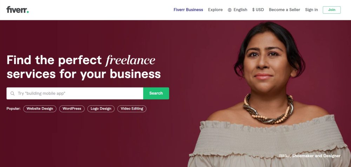
Task: Change the $ USD currency
Action: (x=258, y=10)
